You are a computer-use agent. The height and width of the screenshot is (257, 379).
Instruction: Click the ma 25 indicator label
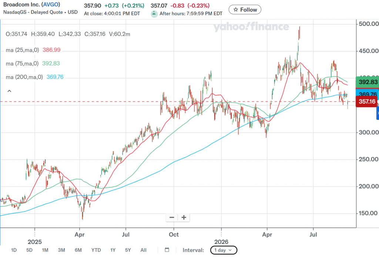coord(22,50)
